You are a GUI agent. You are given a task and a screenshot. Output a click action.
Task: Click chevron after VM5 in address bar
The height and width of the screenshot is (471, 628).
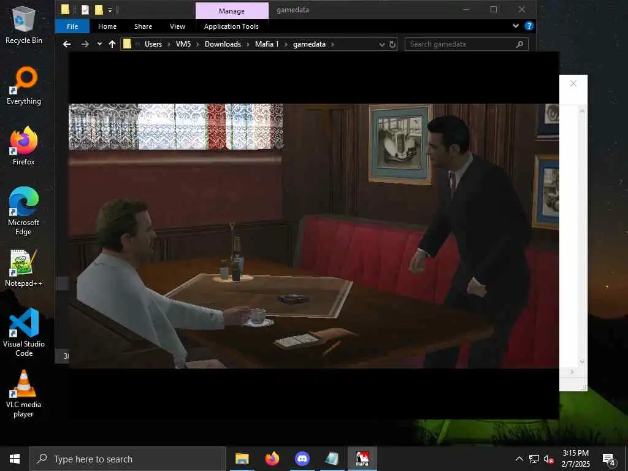198,44
